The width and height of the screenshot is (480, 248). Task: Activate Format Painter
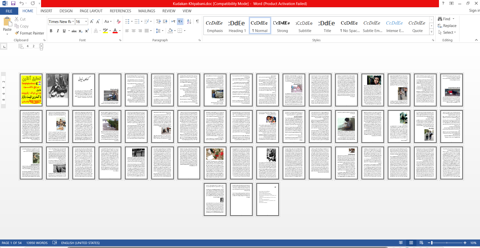(29, 33)
